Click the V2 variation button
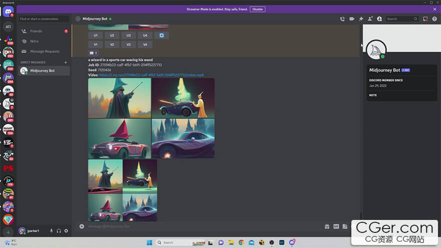Screen dimensions: 441x248 pos(112,45)
